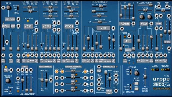
Task: Click the MIDI LEARN button
Action: [136, 83]
